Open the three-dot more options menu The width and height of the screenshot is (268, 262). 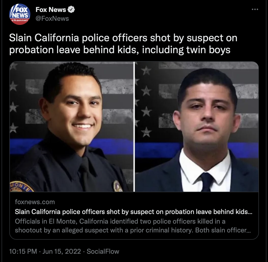pyautogui.click(x=255, y=9)
